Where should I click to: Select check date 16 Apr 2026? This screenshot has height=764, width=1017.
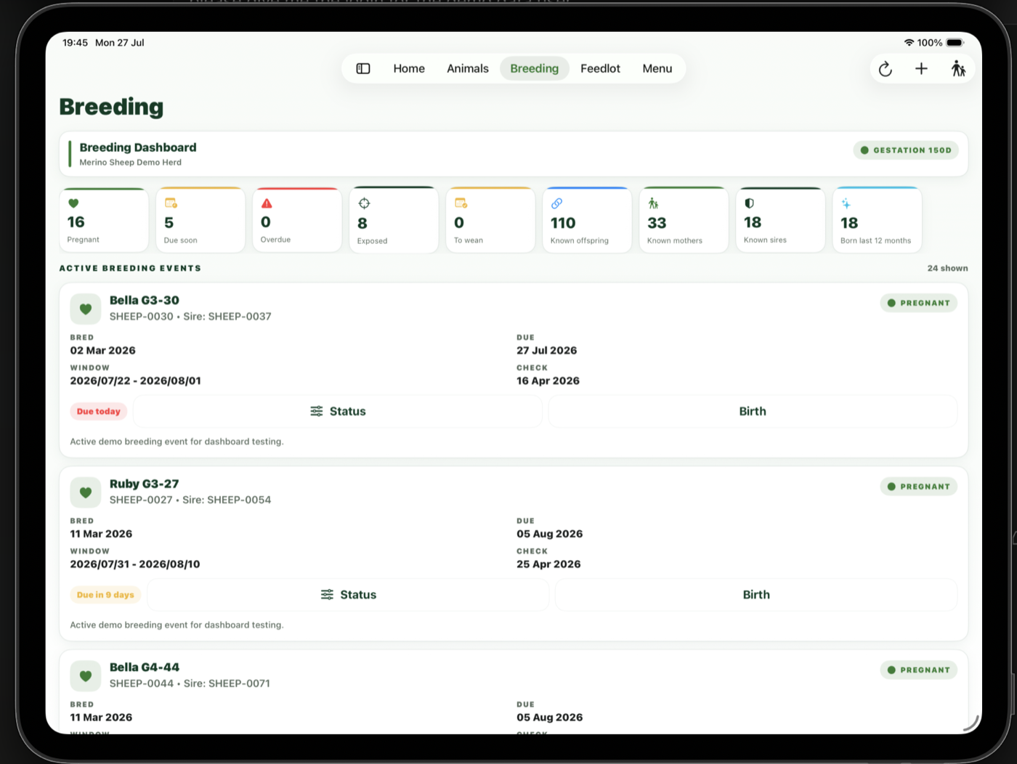click(x=548, y=381)
